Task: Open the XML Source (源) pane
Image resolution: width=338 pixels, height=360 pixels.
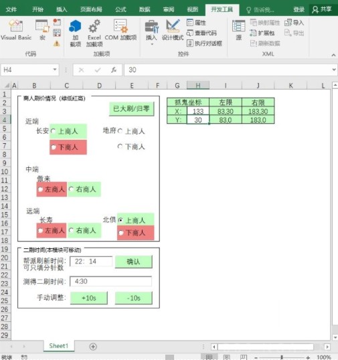Action: click(238, 30)
